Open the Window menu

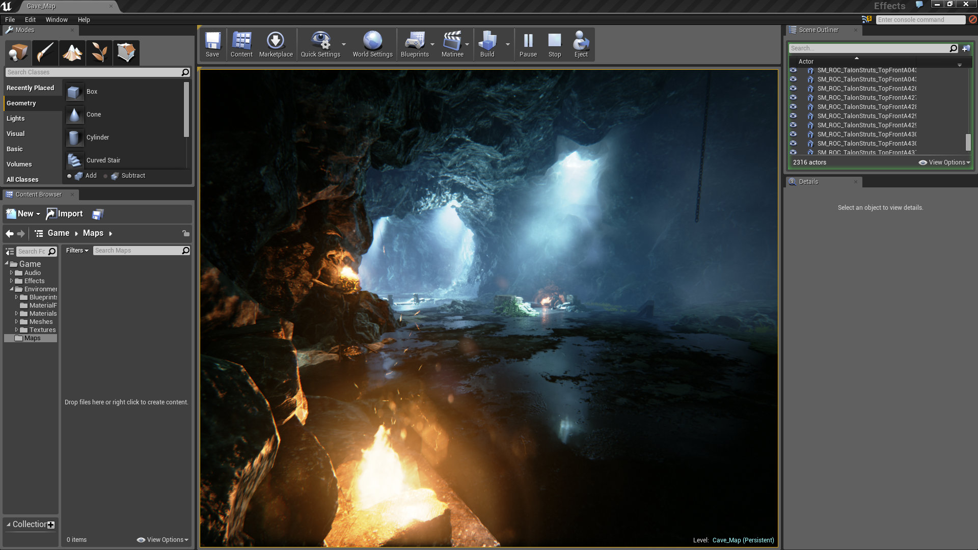point(56,20)
